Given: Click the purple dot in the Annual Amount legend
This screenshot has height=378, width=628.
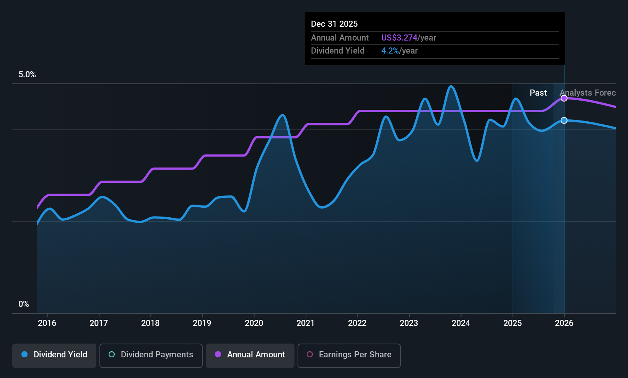Looking at the screenshot, I should [x=218, y=355].
